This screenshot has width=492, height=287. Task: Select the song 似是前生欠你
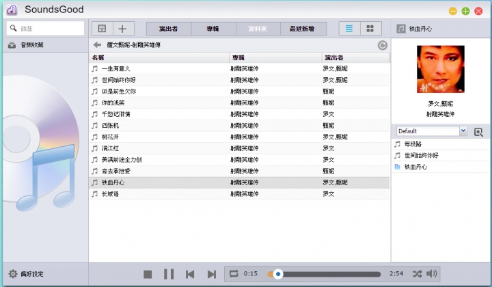[239, 92]
